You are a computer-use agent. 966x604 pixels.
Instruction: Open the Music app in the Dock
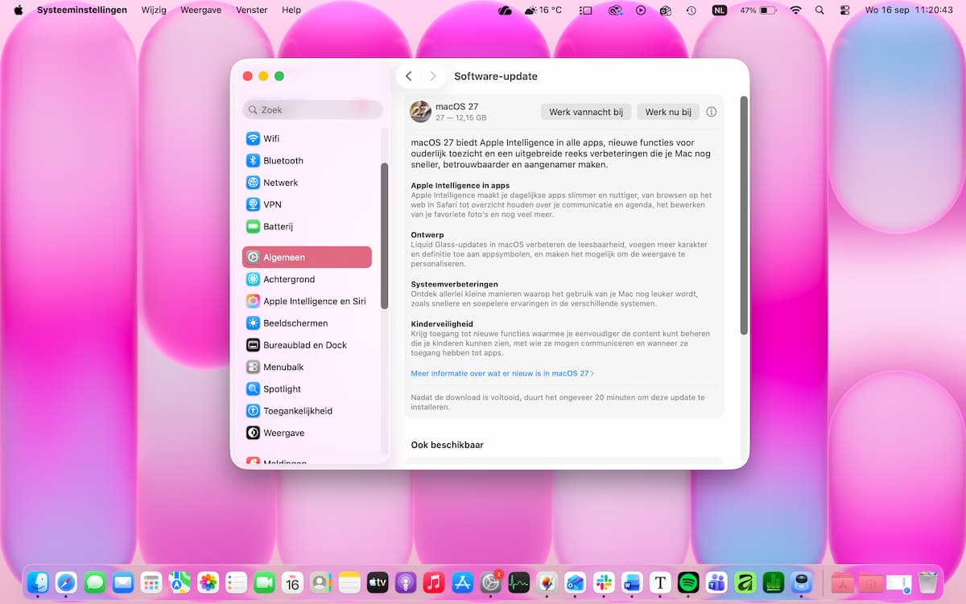coord(434,582)
